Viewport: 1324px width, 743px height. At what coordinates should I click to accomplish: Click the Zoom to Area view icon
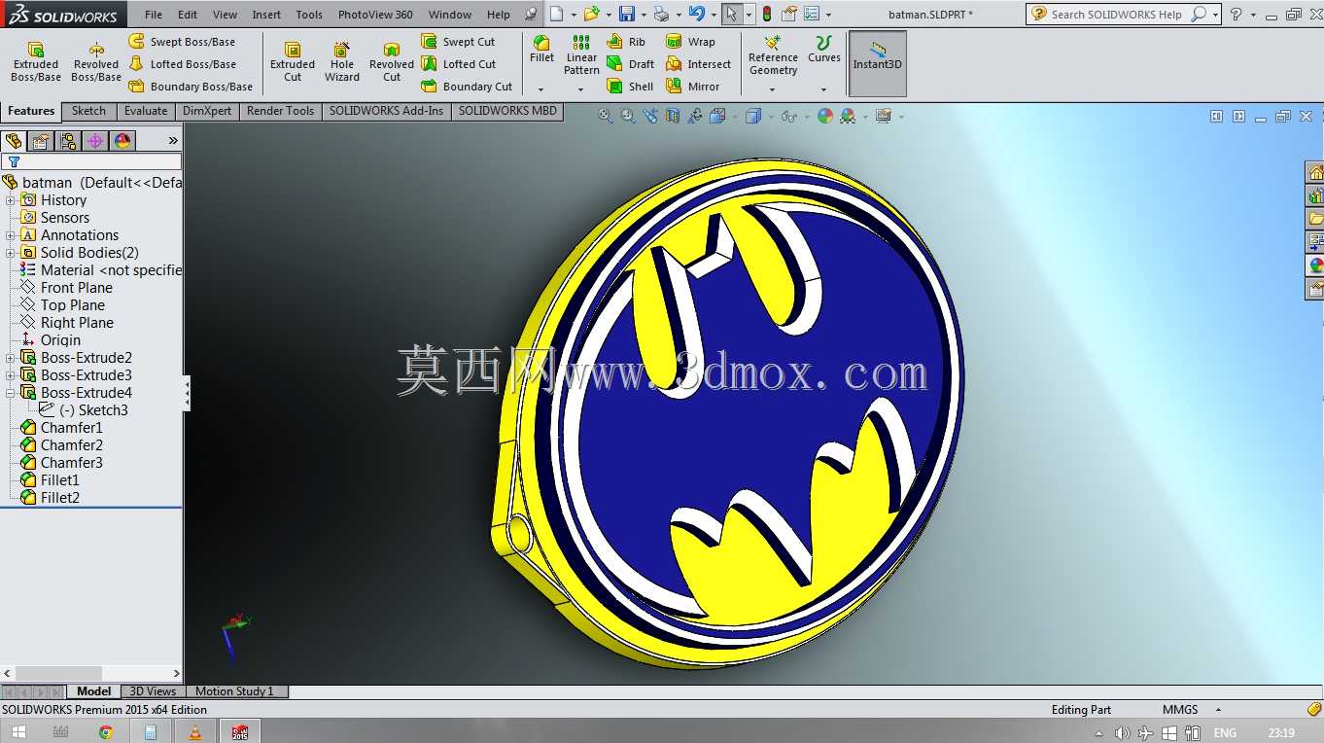(627, 117)
